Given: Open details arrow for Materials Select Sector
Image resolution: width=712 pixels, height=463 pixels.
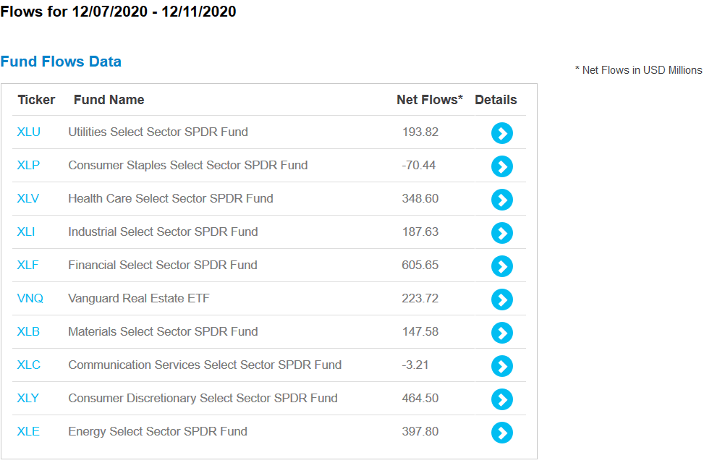Looking at the screenshot, I should click(x=501, y=333).
